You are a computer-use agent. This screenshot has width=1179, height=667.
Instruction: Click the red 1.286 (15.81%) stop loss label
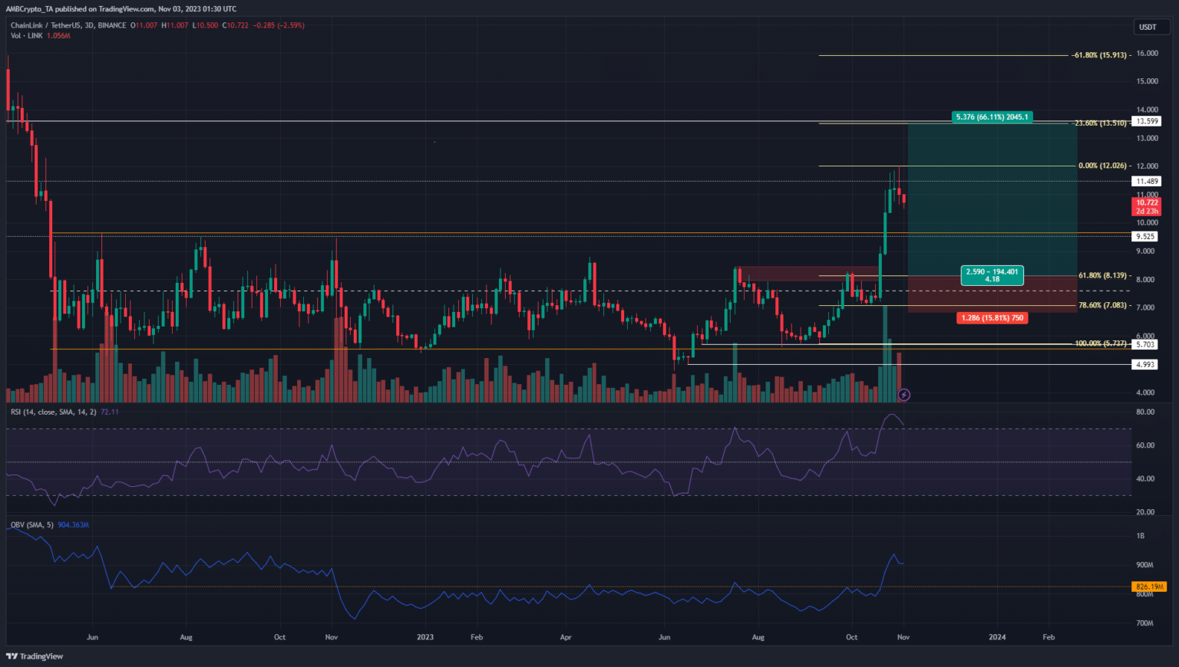tap(992, 318)
